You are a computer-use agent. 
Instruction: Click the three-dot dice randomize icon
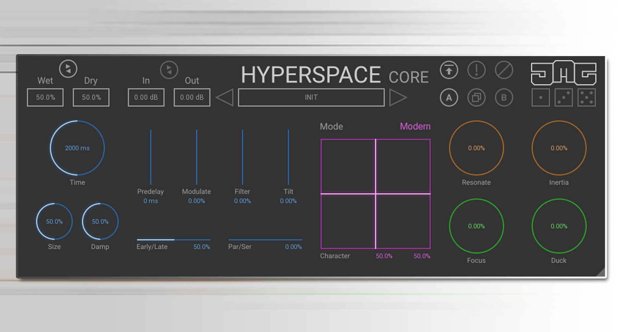click(564, 98)
